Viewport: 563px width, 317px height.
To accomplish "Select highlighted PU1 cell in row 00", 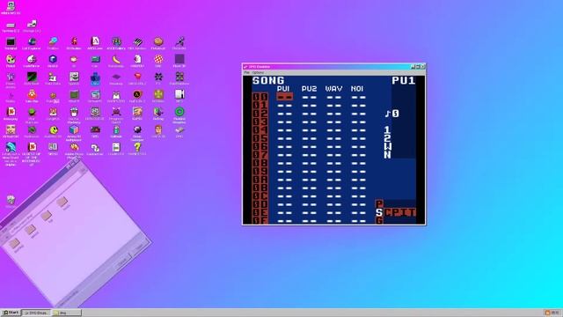I will pyautogui.click(x=285, y=97).
